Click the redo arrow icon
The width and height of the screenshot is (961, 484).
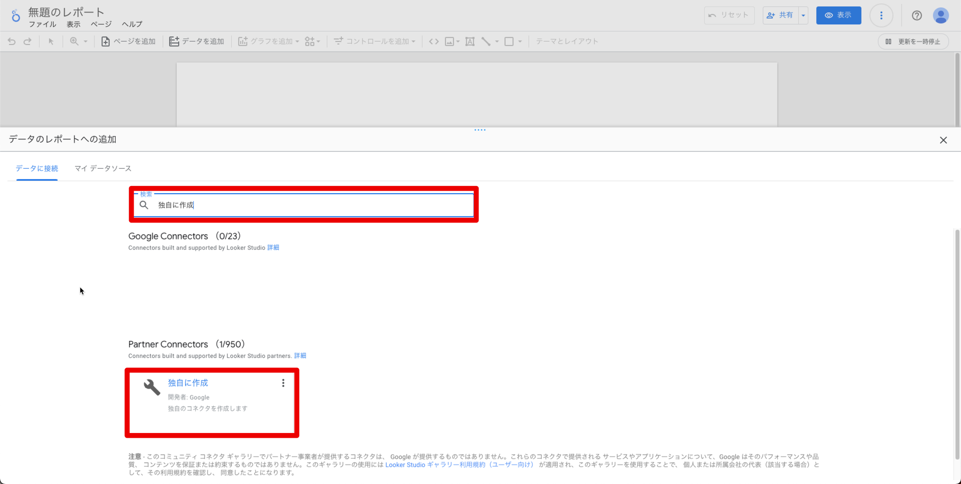click(27, 41)
